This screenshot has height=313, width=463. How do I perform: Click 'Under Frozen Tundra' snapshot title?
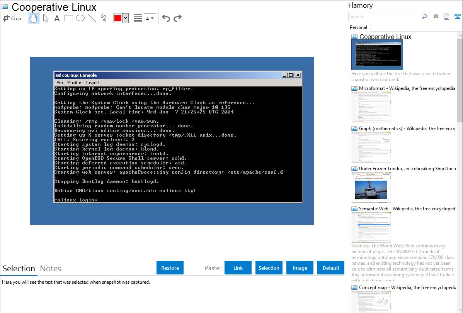(x=407, y=169)
